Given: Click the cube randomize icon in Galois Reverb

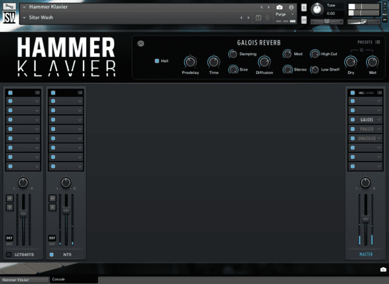Looking at the screenshot, I should (x=141, y=43).
